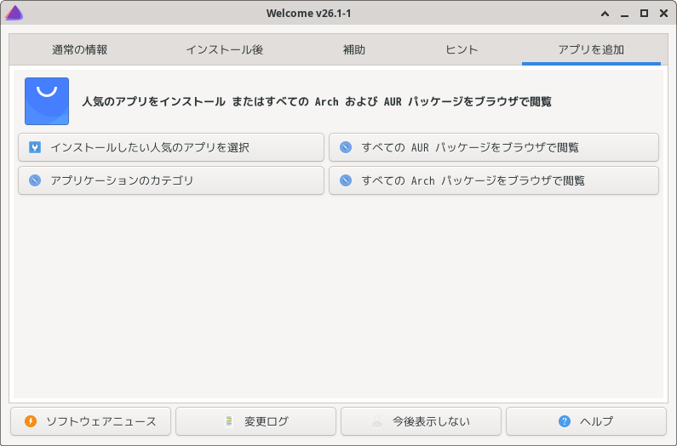Click the purple Welcome app logo
The width and height of the screenshot is (677, 446).
point(14,13)
